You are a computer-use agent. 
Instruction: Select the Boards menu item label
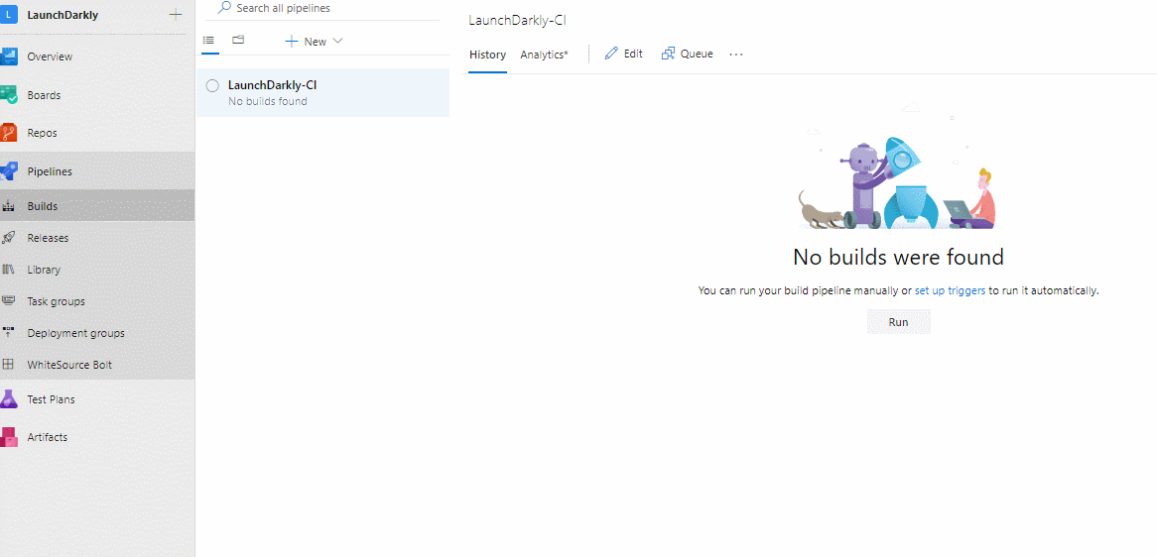coord(45,95)
